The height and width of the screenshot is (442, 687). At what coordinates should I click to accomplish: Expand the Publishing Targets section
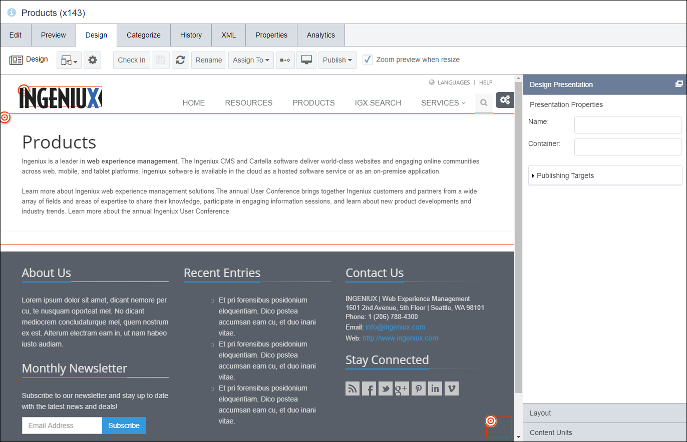(x=605, y=175)
